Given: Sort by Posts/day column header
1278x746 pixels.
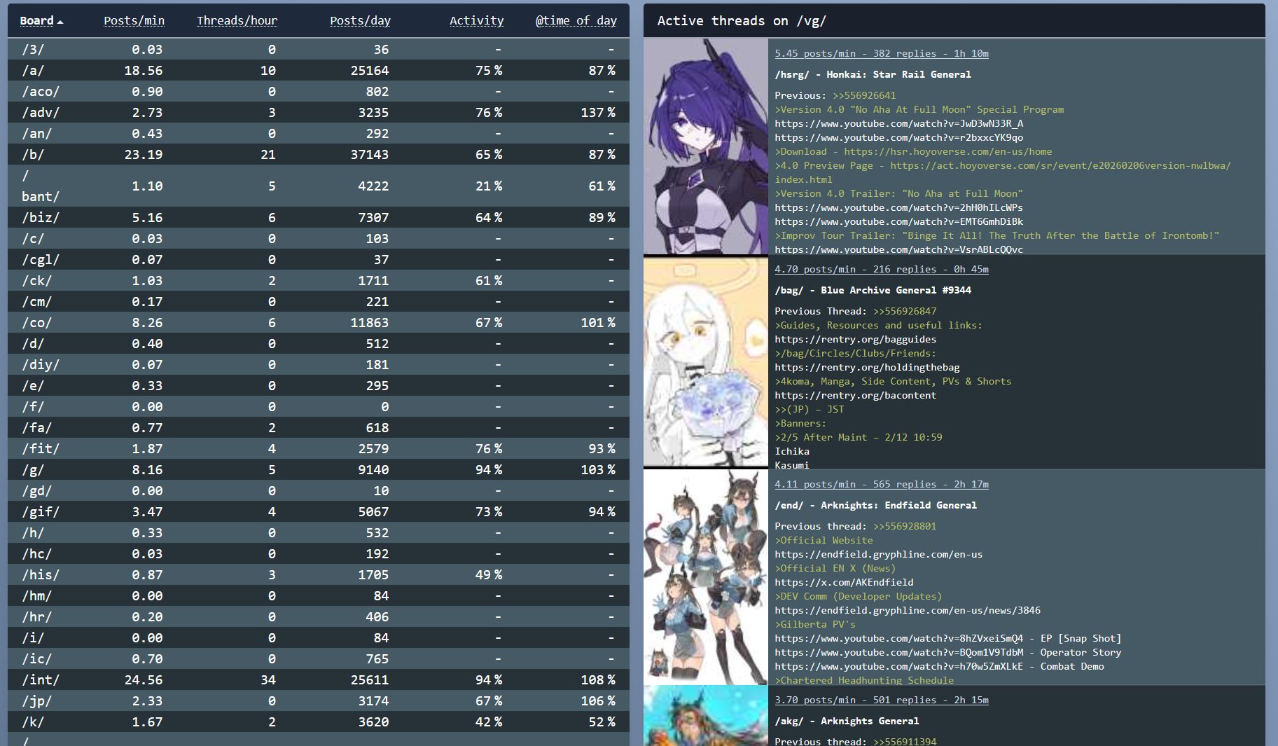Looking at the screenshot, I should pos(360,20).
